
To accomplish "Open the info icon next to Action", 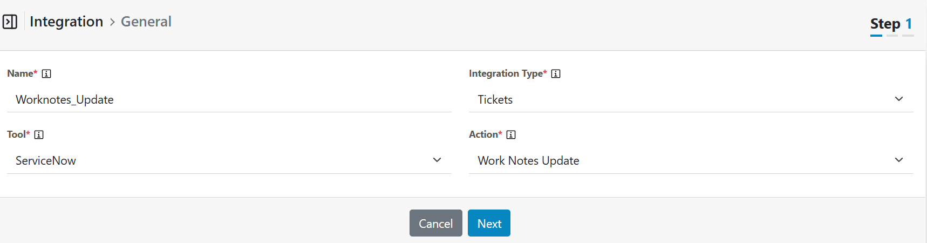I will point(511,135).
